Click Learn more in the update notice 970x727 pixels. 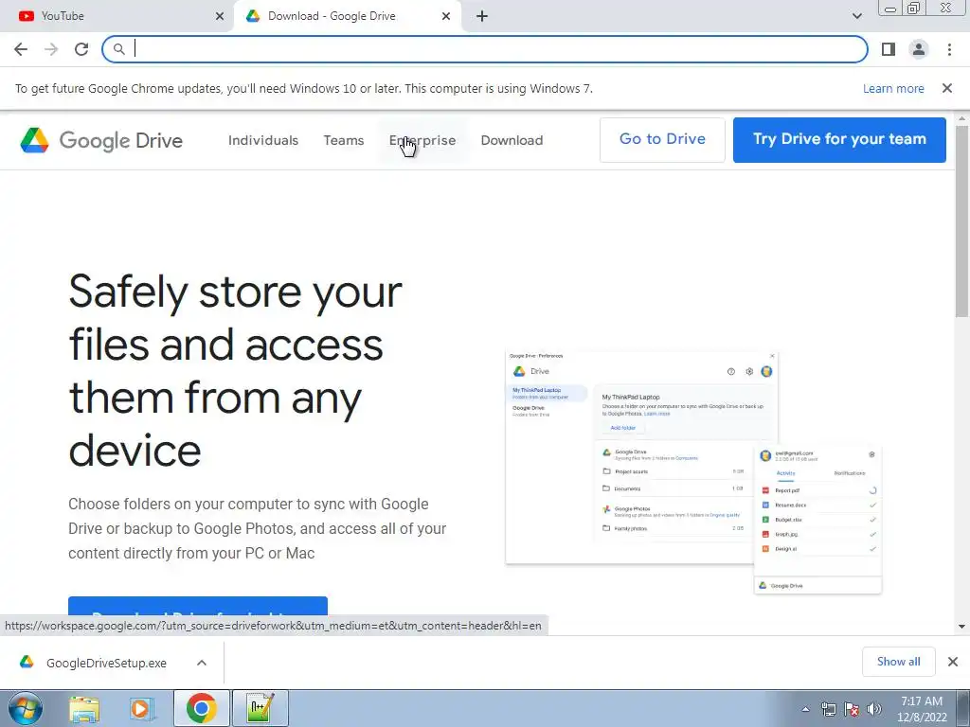(893, 89)
